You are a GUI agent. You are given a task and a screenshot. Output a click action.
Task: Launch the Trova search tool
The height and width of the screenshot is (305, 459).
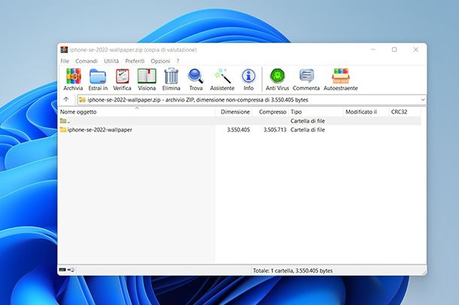[196, 79]
